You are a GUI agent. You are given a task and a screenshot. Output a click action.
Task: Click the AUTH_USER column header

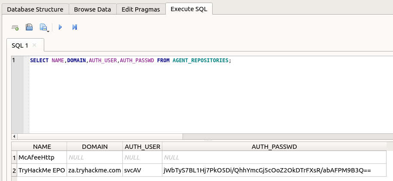pos(142,147)
